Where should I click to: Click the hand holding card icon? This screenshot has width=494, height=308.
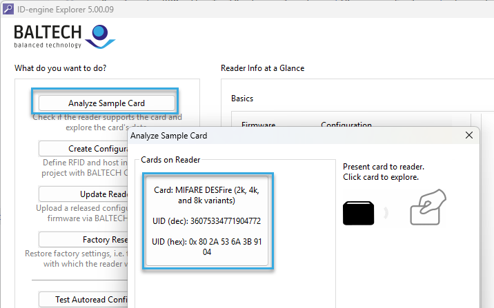(428, 207)
